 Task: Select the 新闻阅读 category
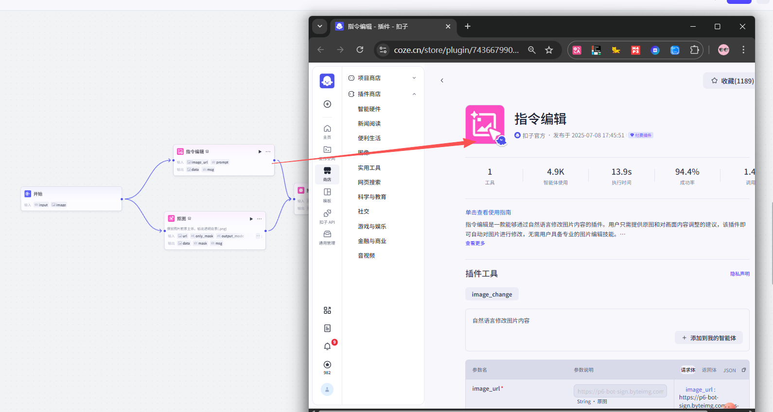coord(369,123)
